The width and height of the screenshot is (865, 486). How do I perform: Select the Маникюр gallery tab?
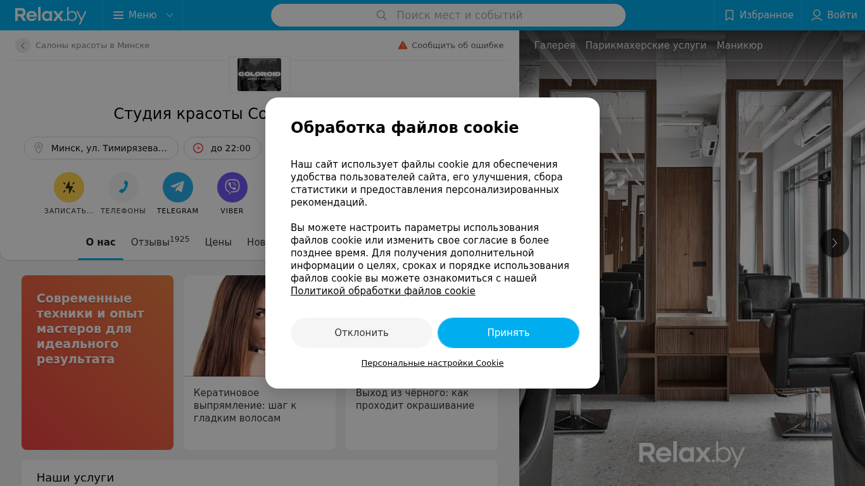[x=740, y=46]
